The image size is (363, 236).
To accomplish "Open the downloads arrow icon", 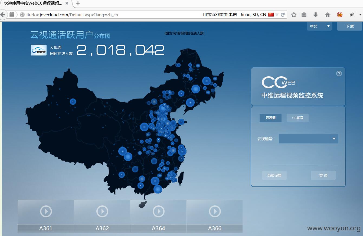I will pos(316,15).
